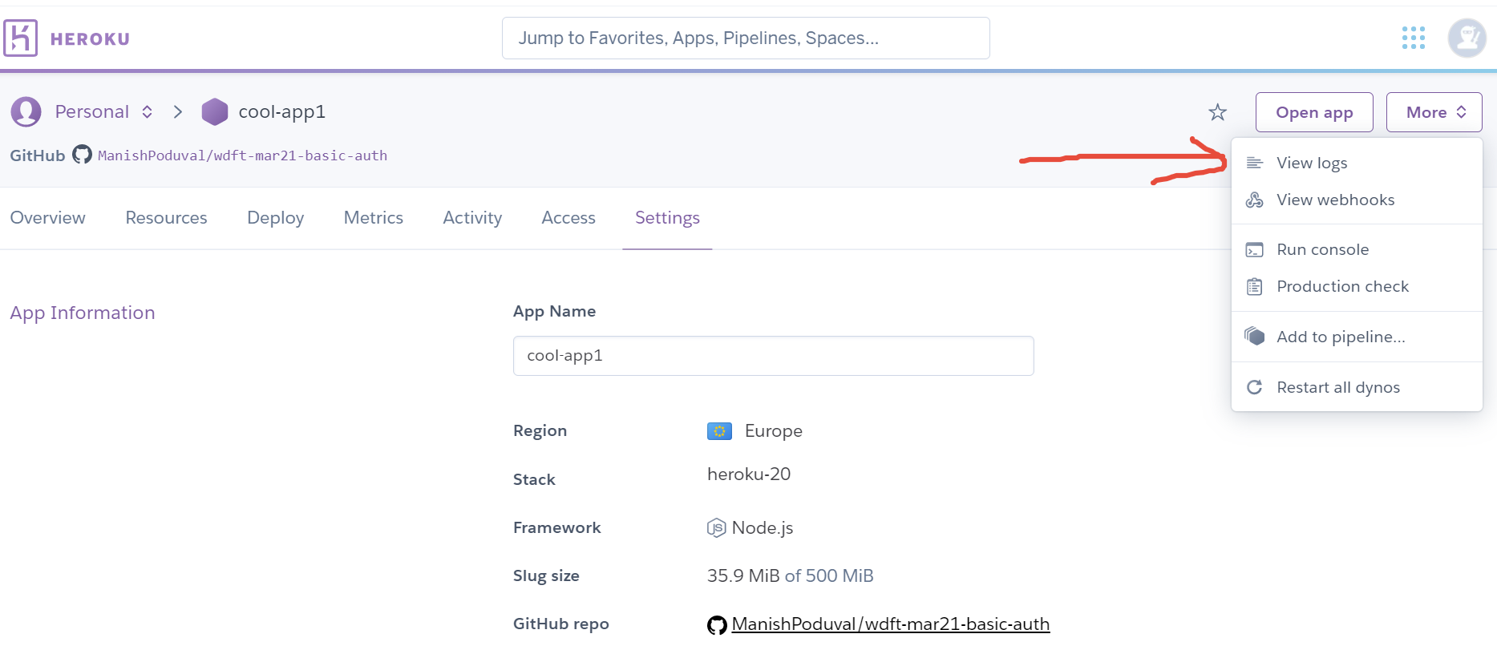The width and height of the screenshot is (1497, 646).
Task: Open ManishPoduval/wdft-mar21-basic-auth header link
Action: tap(242, 155)
